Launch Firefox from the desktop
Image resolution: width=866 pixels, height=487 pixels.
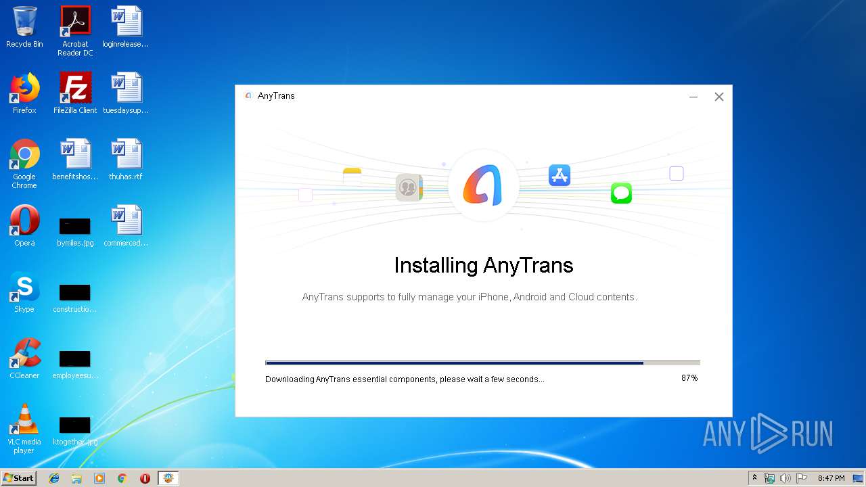click(24, 93)
